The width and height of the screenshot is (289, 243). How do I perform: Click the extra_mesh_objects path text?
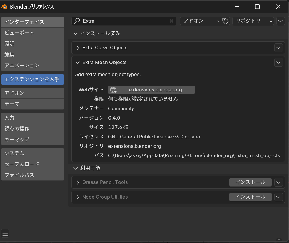(194, 155)
